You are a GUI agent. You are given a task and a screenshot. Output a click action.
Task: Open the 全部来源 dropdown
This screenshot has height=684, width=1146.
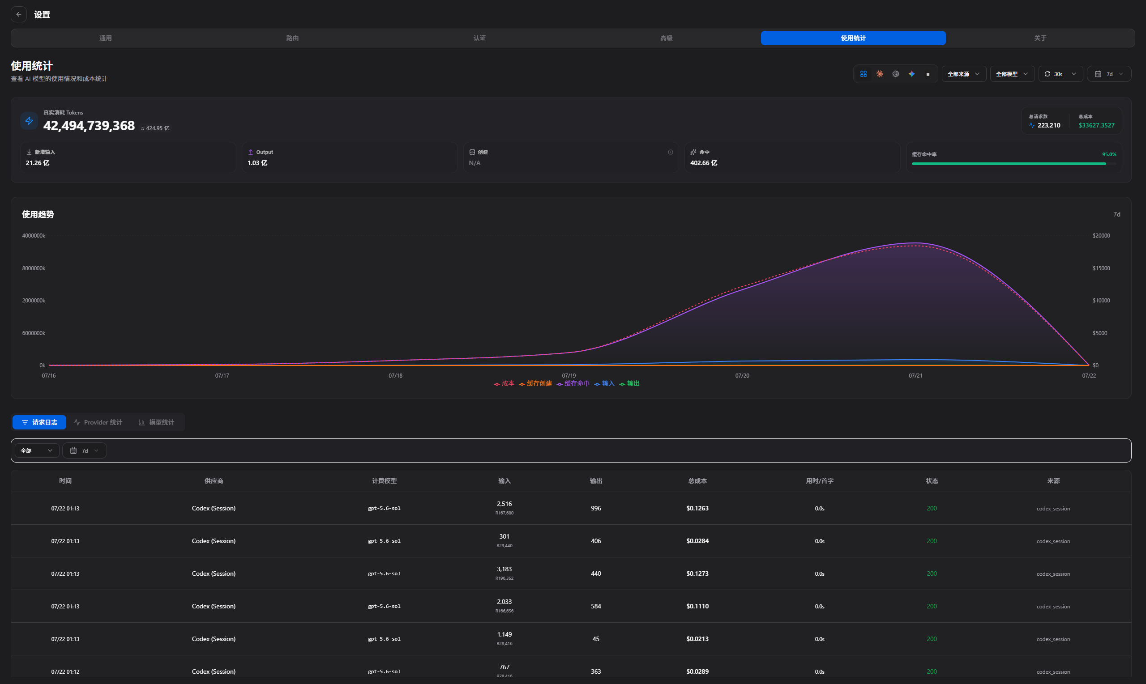point(964,74)
